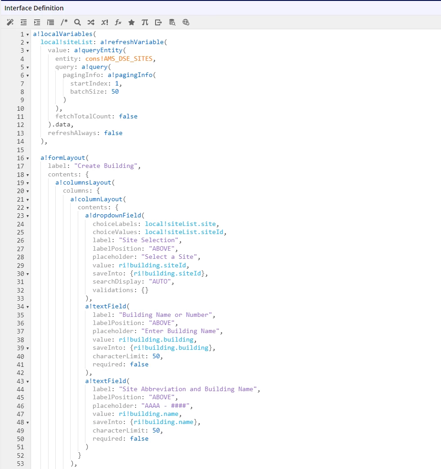Collapse saveInto fold at line 39
The width and height of the screenshot is (441, 469).
27,348
